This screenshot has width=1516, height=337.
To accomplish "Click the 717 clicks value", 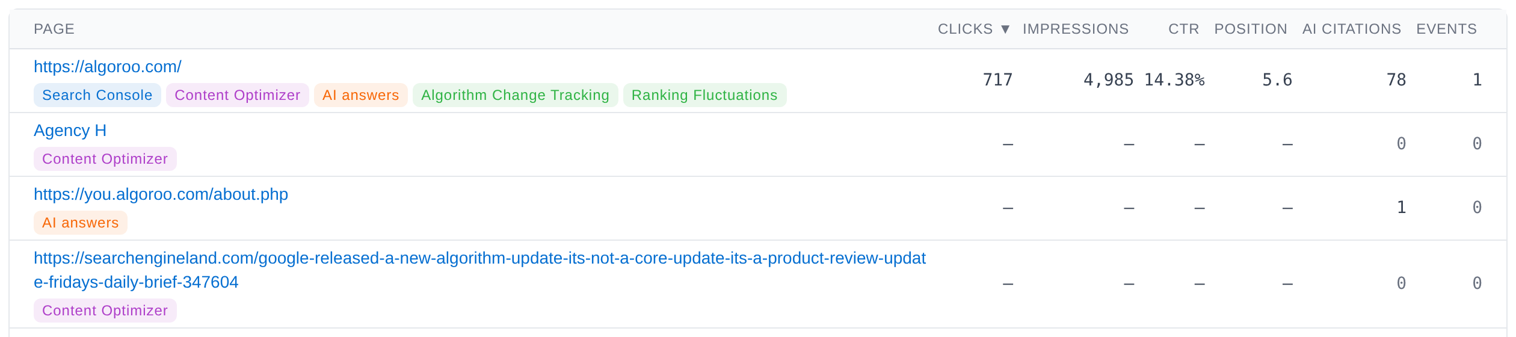I will pyautogui.click(x=997, y=80).
